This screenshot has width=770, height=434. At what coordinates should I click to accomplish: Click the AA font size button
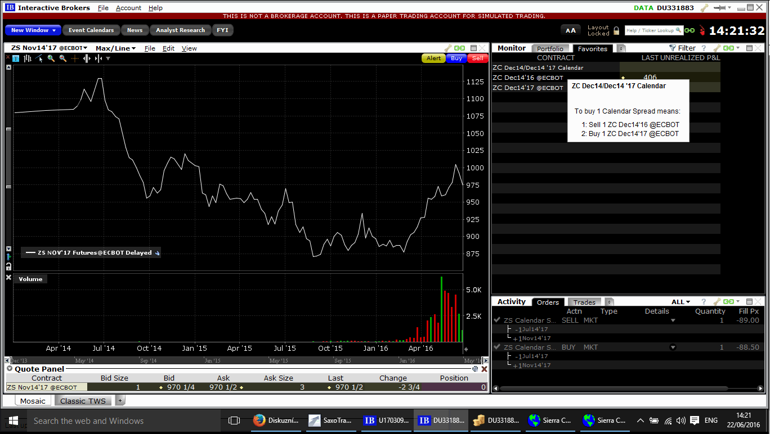tap(571, 30)
